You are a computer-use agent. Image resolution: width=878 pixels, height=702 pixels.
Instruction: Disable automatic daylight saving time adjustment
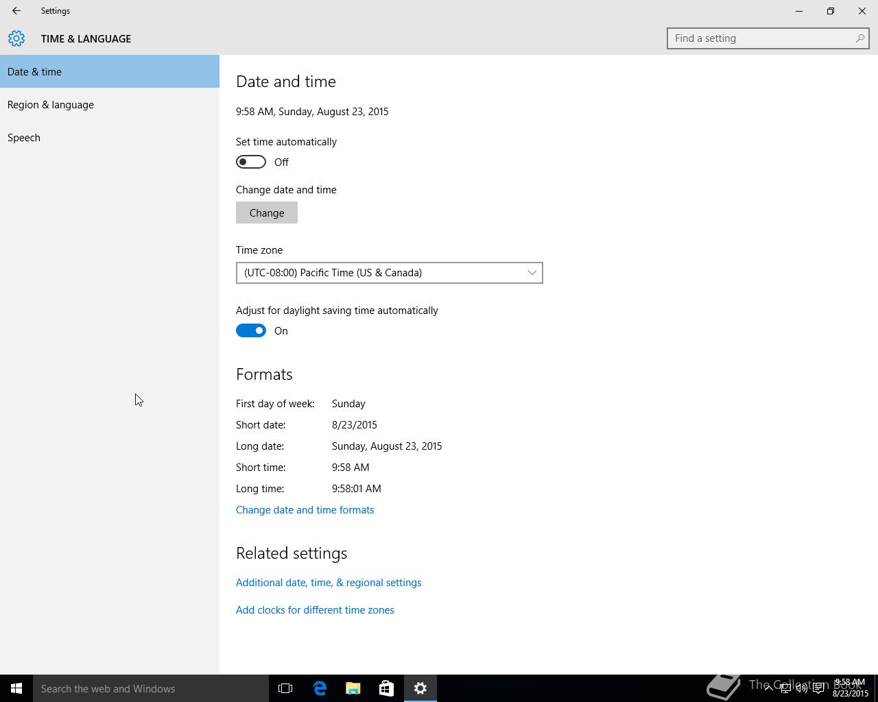(251, 330)
